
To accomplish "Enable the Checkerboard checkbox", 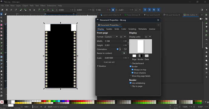I will [x=131, y=63].
